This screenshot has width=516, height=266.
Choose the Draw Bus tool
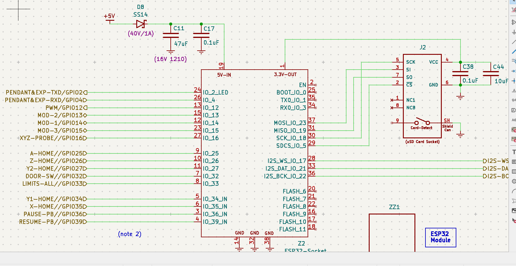point(514,52)
